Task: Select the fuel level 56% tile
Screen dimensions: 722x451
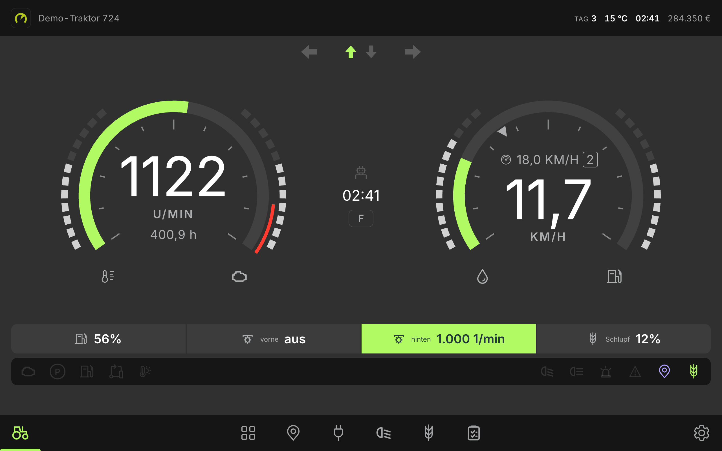Action: (98, 339)
